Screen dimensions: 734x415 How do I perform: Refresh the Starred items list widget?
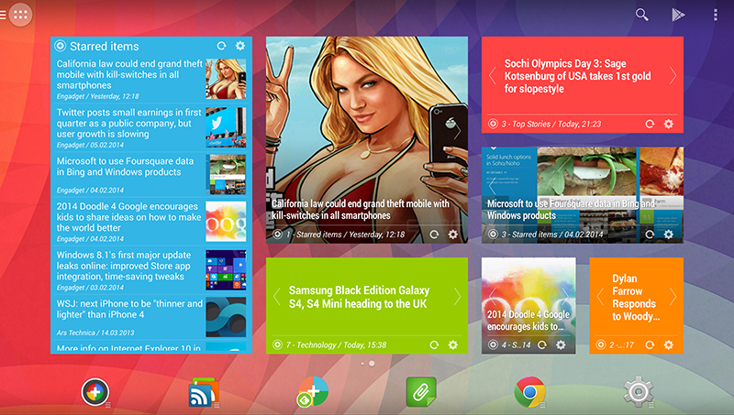(x=221, y=46)
